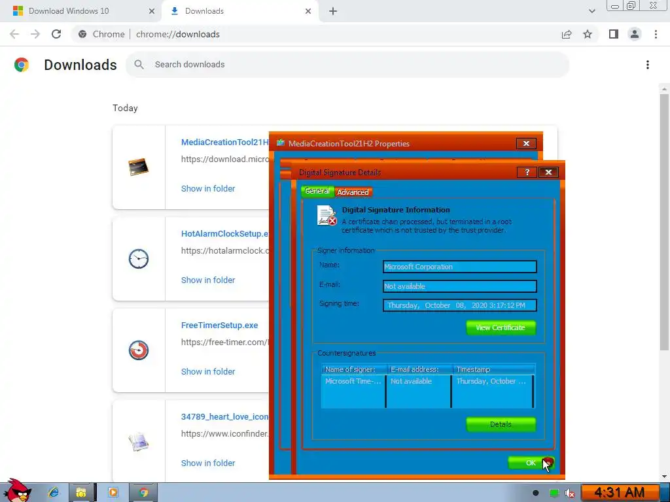This screenshot has height=502, width=670.
Task: Open the MediaCreationTool21H2 download link
Action: (225, 142)
